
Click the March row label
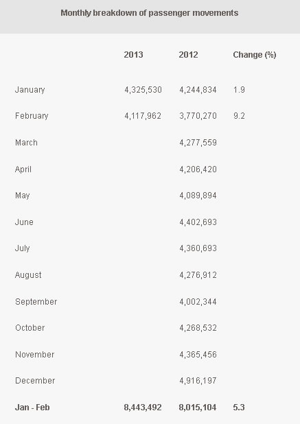[x=26, y=143]
